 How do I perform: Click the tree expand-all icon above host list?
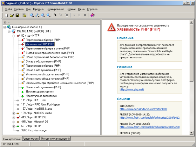[5, 22]
